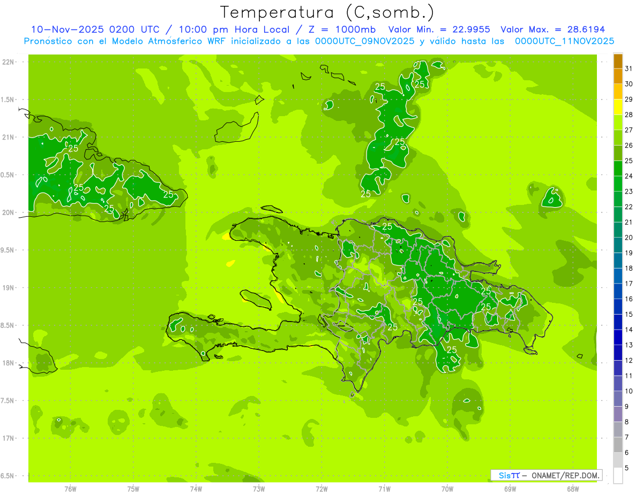Click the init time '0000UTC_09NOV2025'
Viewport: 643px width, 496px height.
[x=364, y=41]
